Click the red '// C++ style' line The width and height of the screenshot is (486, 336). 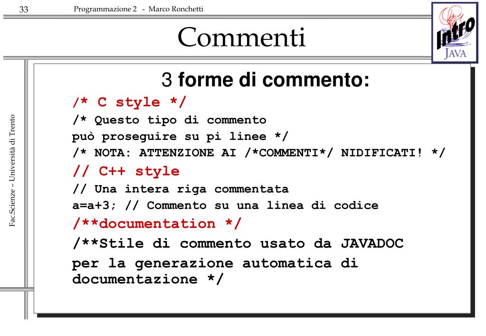click(x=126, y=171)
